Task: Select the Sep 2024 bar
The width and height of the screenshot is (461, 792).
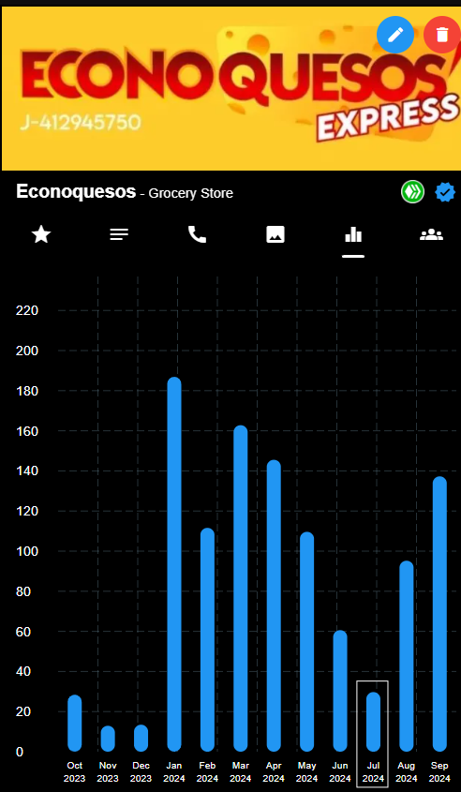Action: point(439,614)
